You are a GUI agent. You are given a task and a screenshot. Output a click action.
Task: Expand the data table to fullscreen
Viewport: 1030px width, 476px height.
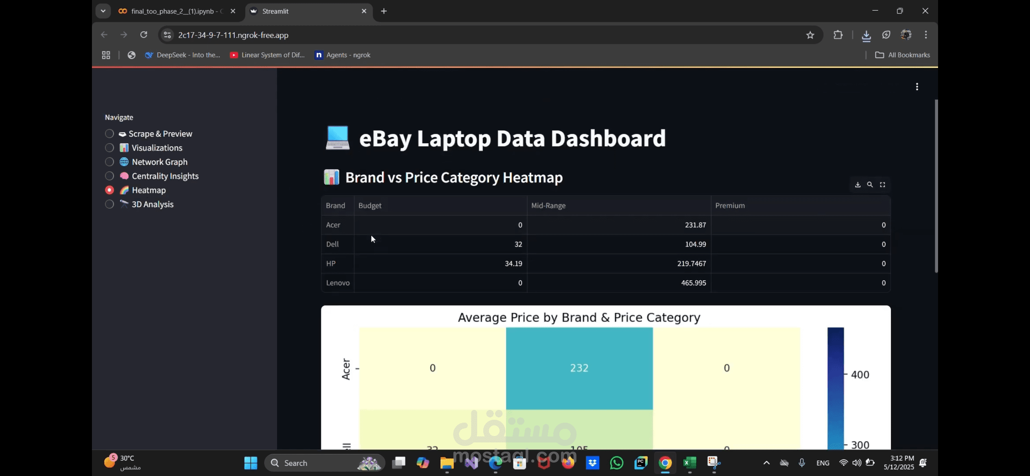[882, 185]
